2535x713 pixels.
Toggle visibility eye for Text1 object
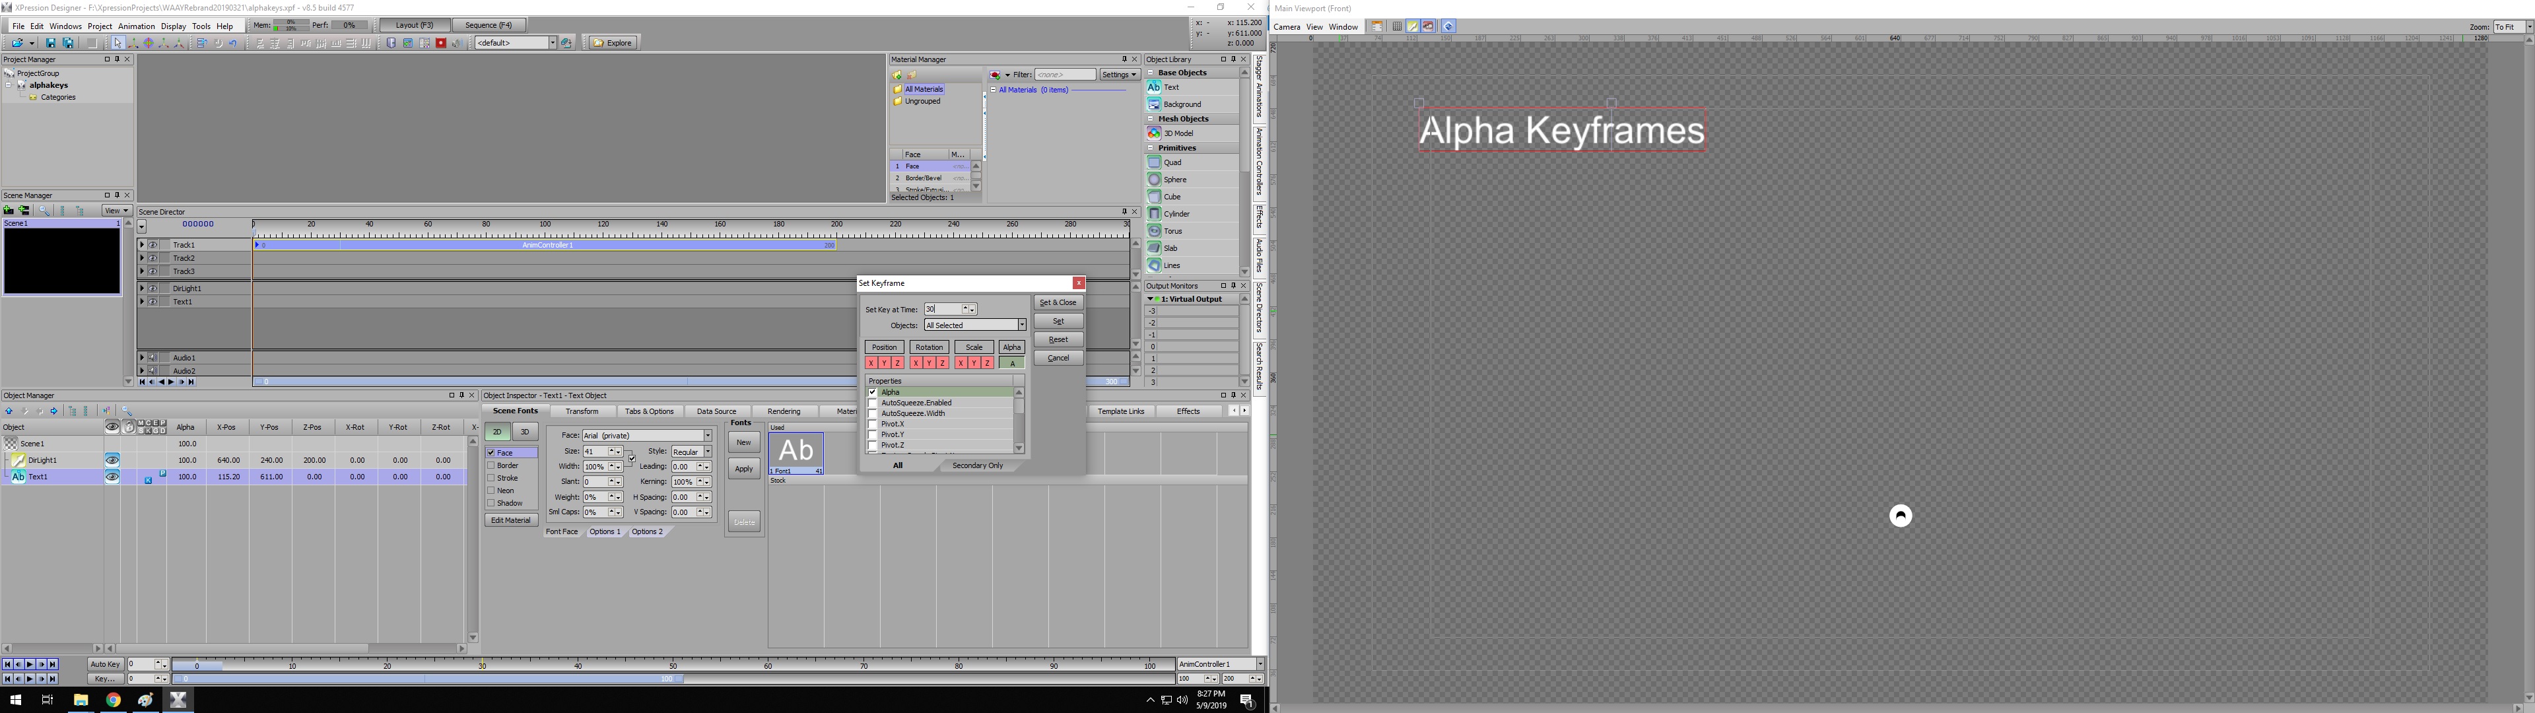pyautogui.click(x=112, y=477)
